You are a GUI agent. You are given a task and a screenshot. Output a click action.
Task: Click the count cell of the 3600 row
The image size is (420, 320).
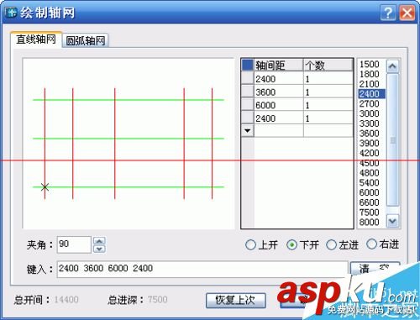click(328, 92)
